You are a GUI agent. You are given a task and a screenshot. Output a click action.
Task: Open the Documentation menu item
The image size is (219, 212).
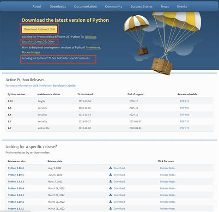[x=85, y=6]
